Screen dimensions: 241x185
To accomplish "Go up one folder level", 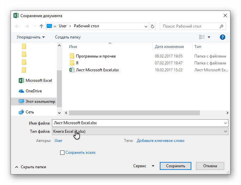I will [41, 26].
